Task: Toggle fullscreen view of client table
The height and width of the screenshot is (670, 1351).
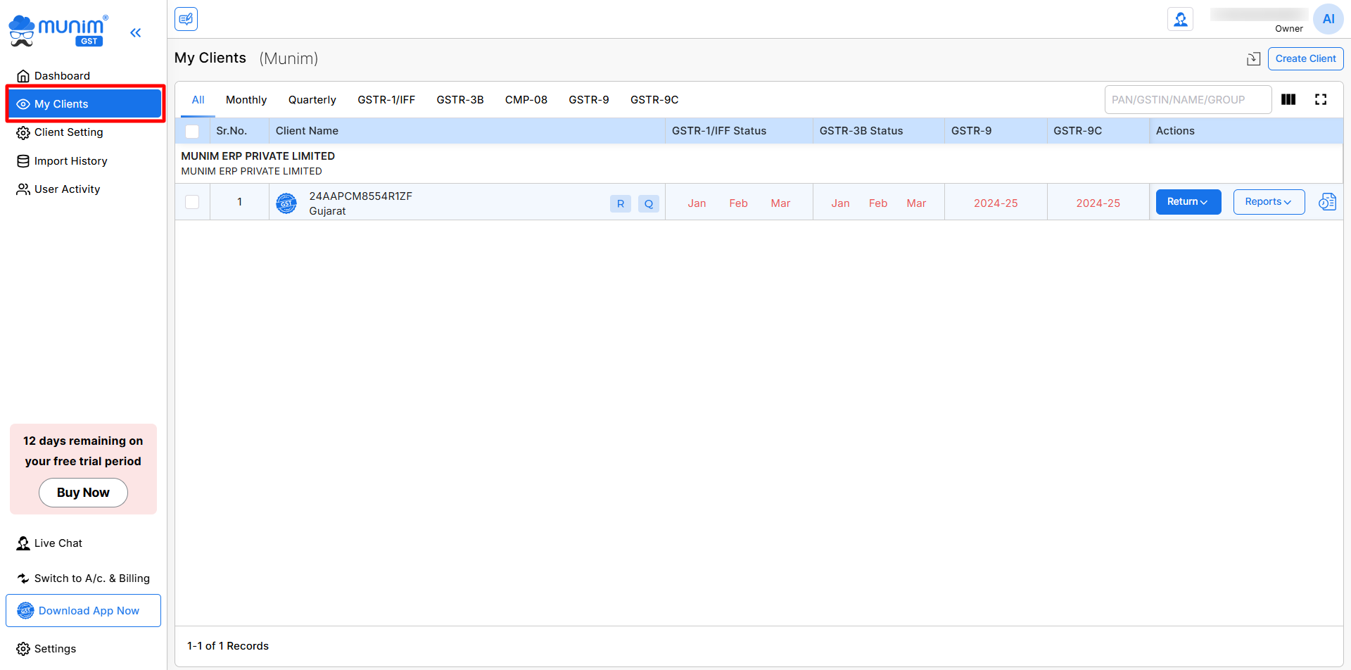Action: click(x=1321, y=100)
